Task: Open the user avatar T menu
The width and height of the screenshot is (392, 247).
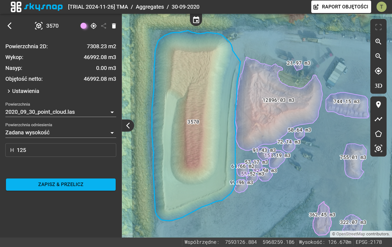Action: [x=381, y=7]
